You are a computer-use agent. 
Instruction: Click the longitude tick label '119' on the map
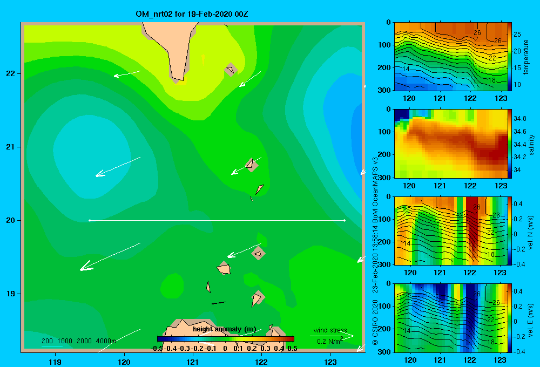pos(56,362)
